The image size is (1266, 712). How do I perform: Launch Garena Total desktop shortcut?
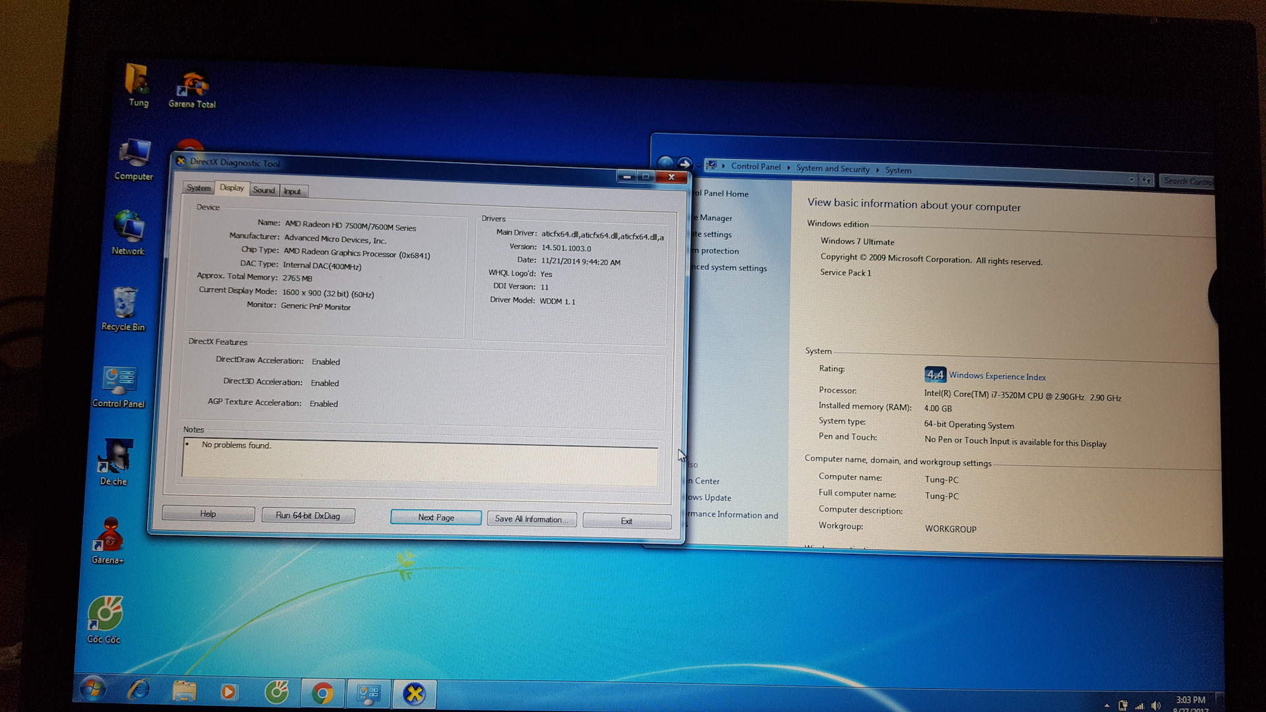click(x=192, y=90)
